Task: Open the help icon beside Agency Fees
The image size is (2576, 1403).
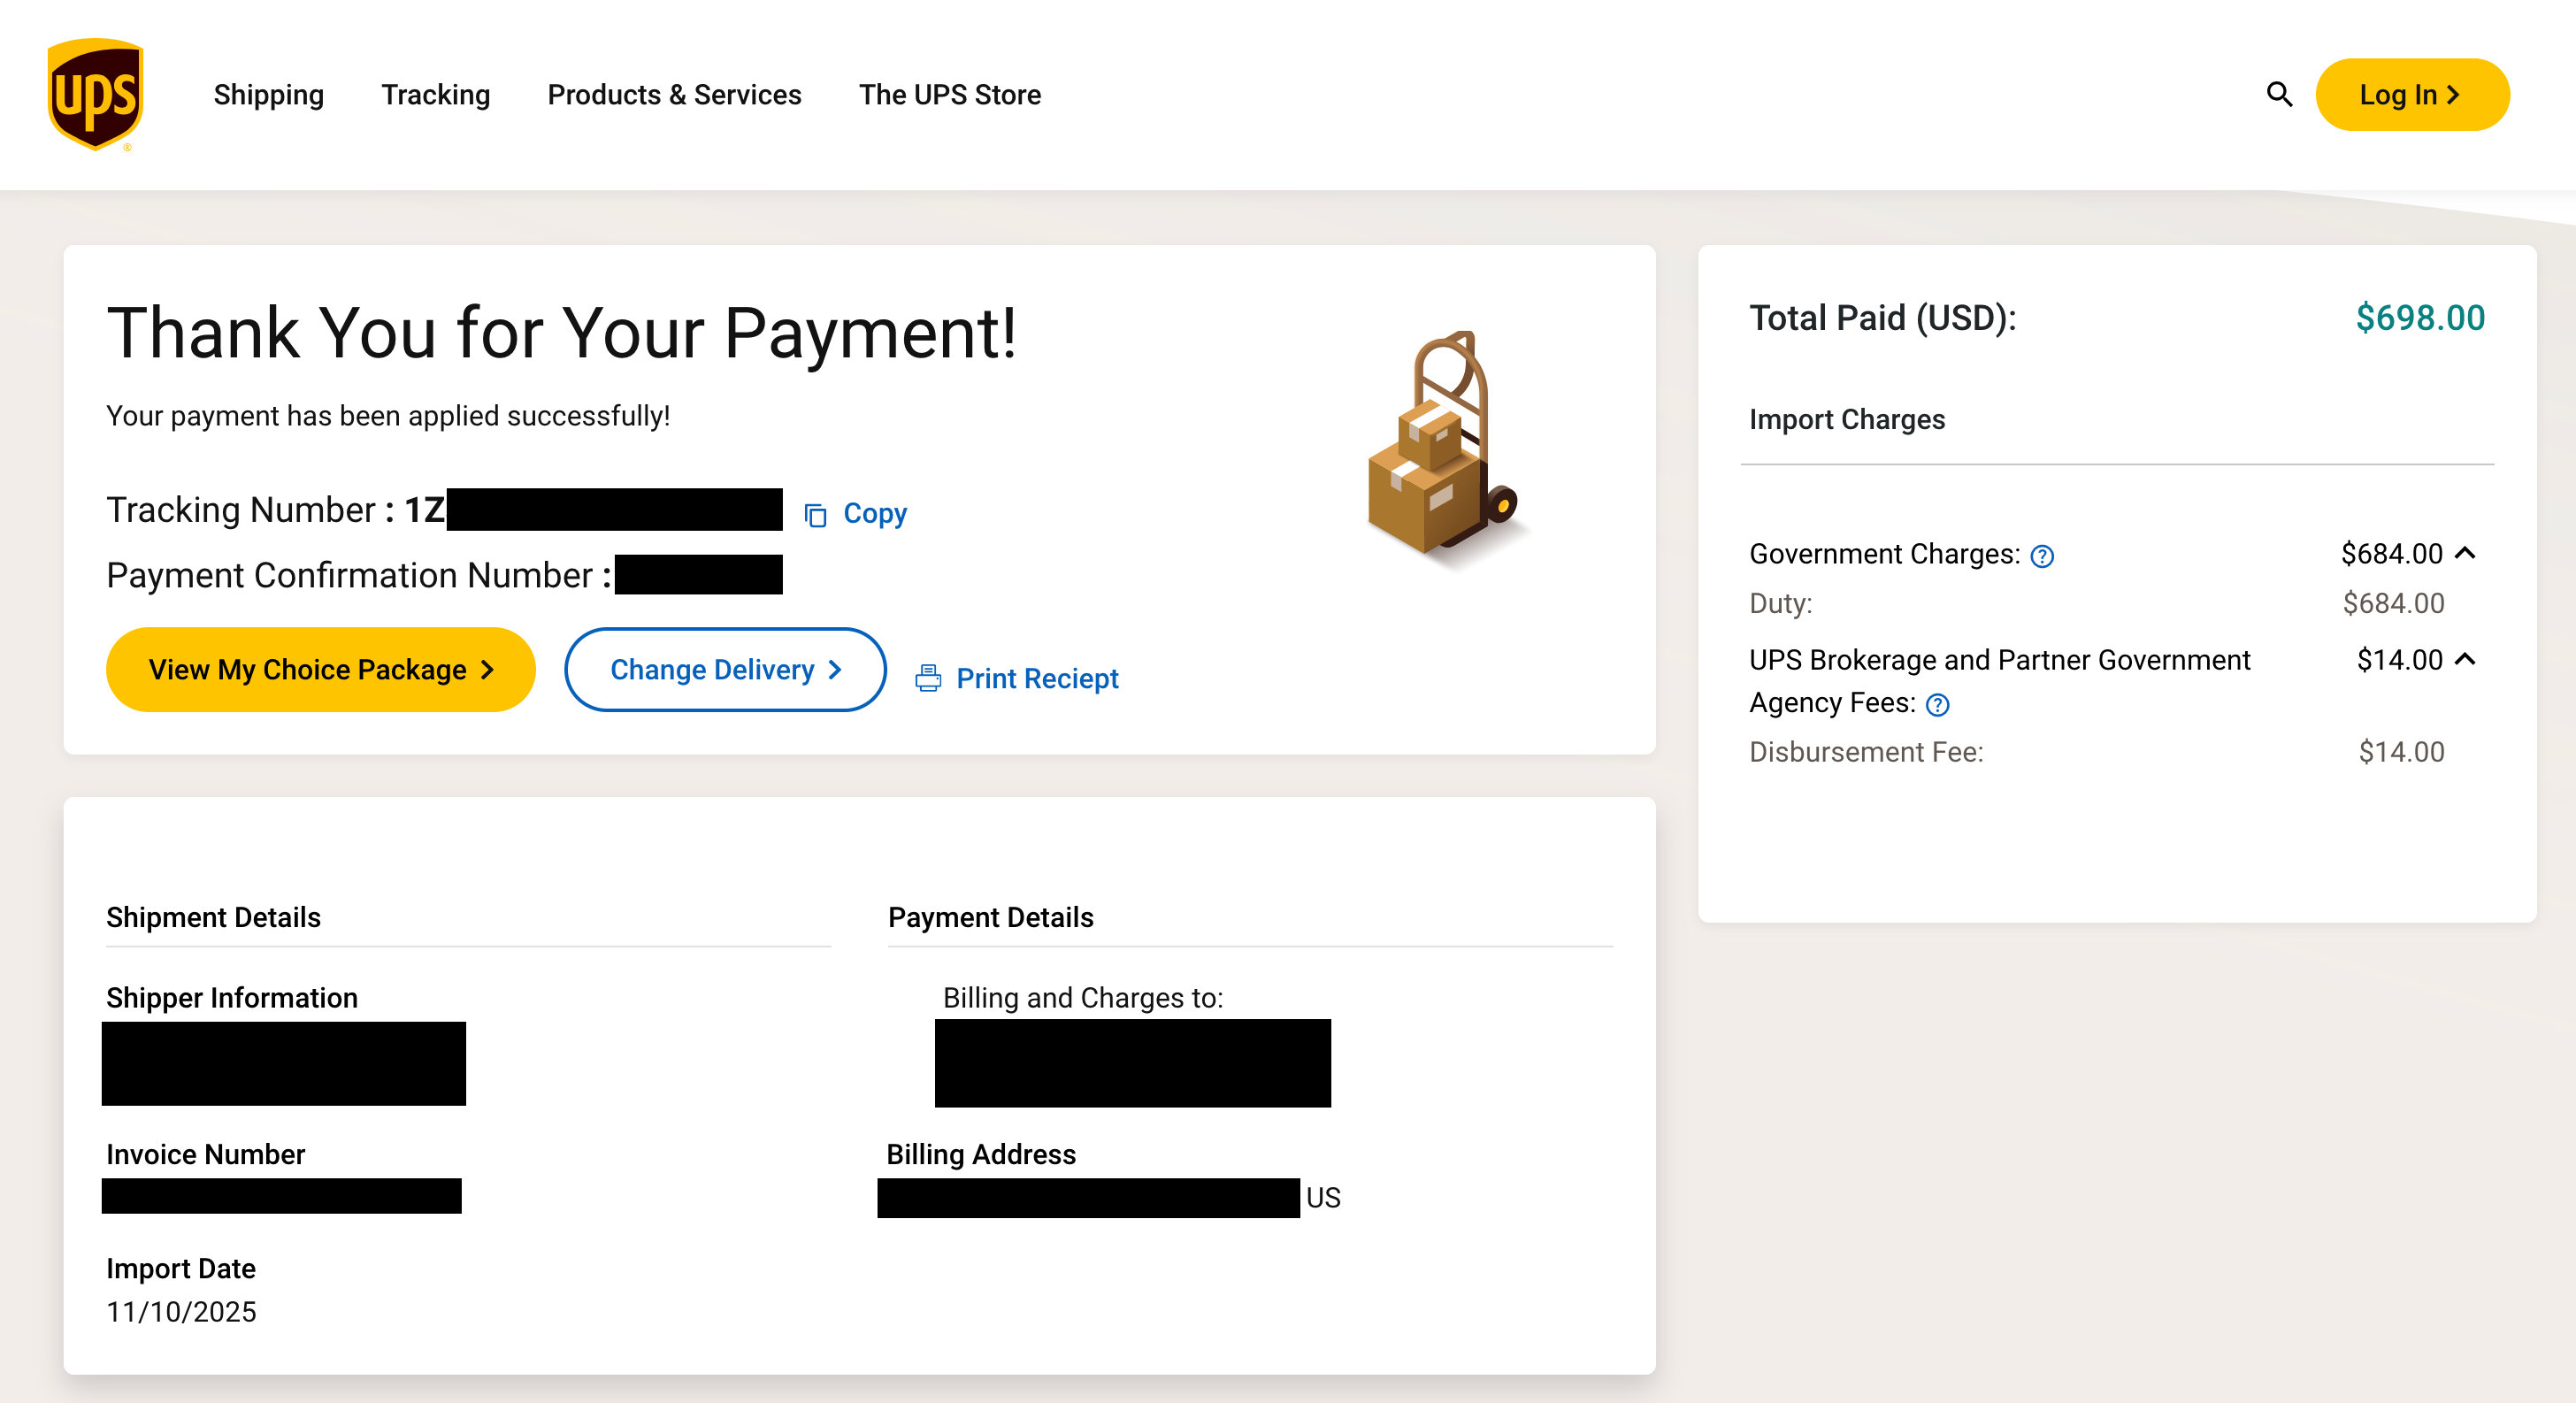Action: click(1937, 705)
